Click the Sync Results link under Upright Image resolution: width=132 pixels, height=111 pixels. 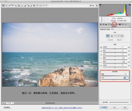click(x=110, y=40)
